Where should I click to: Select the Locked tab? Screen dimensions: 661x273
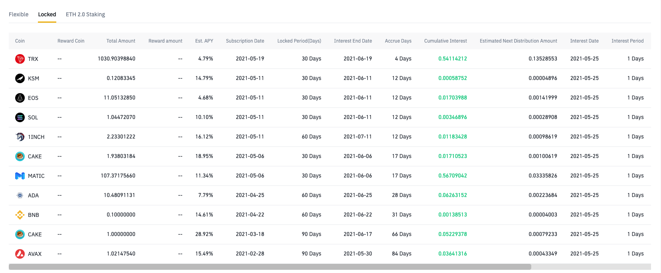pyautogui.click(x=47, y=14)
